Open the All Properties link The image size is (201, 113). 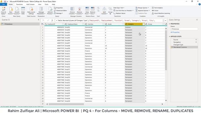coord(175,32)
